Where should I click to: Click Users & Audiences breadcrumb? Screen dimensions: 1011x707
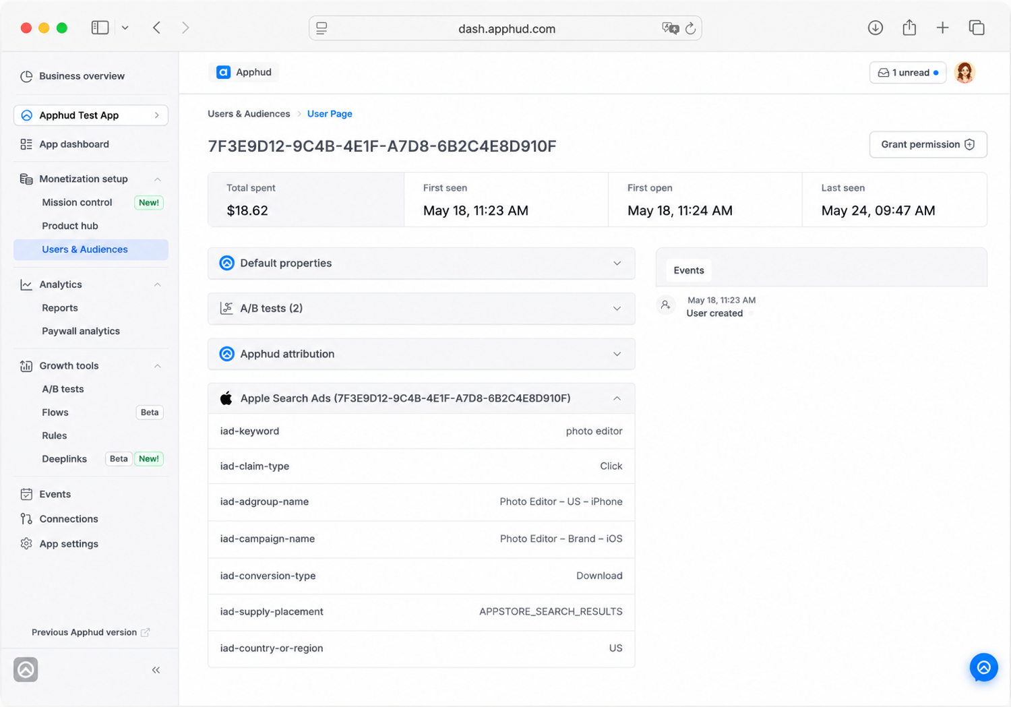click(x=249, y=114)
